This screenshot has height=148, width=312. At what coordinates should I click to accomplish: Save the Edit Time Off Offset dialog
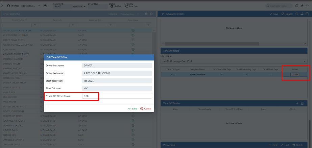click(x=133, y=108)
